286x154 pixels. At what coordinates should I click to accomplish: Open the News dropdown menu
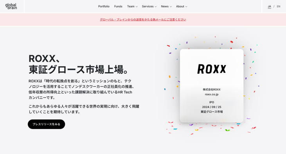pos(166,6)
